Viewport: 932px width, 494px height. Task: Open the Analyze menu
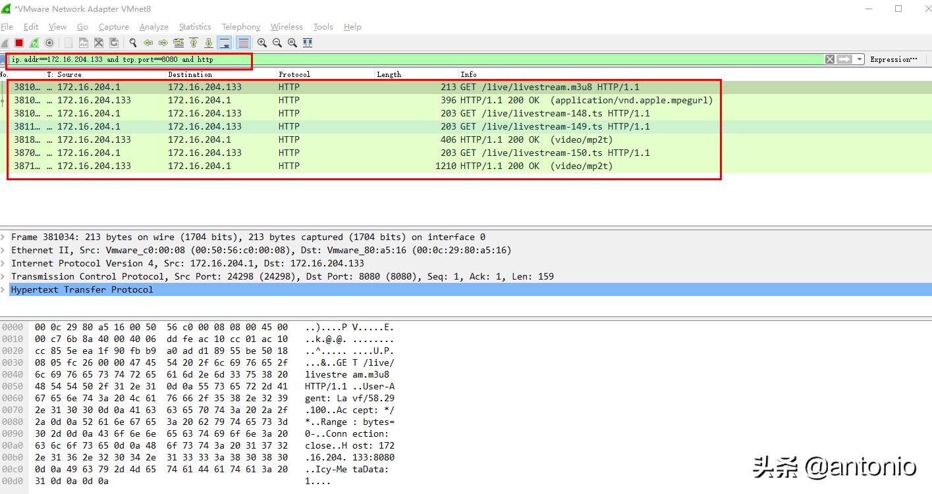click(x=154, y=27)
